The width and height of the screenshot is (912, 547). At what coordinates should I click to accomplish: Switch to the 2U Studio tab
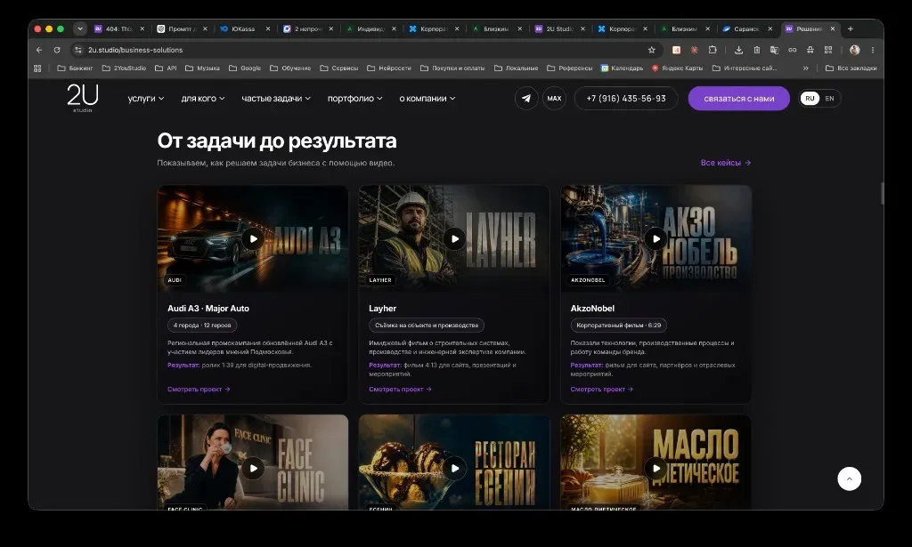tap(559, 28)
